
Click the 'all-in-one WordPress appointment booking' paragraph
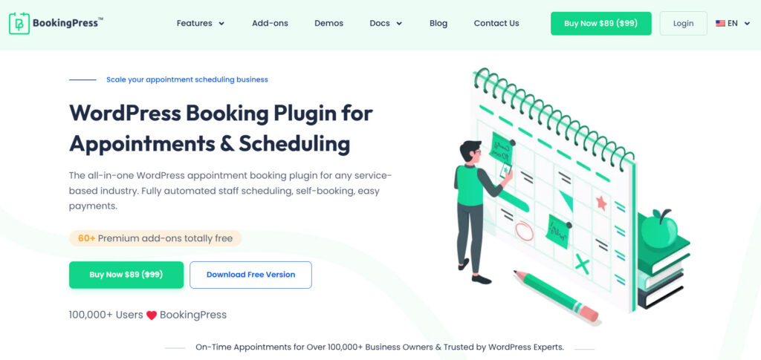click(230, 191)
